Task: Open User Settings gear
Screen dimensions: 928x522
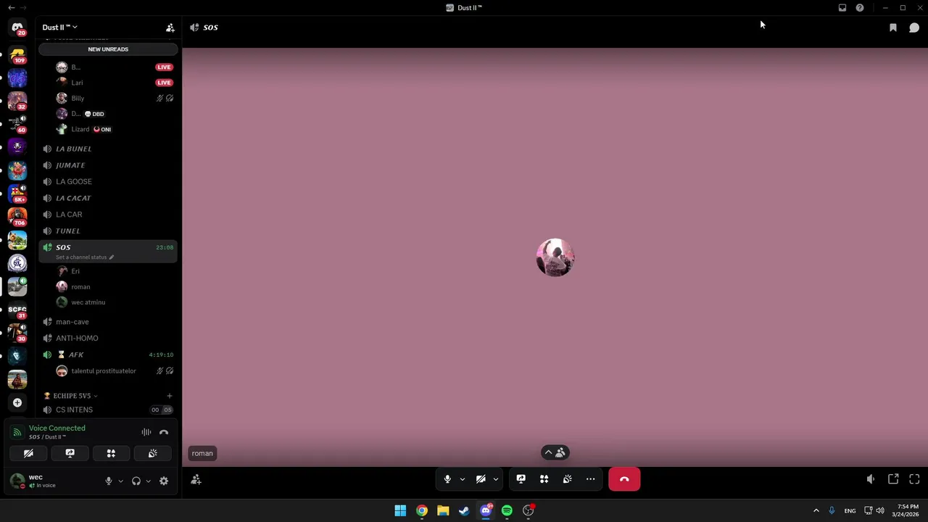Action: 164,481
